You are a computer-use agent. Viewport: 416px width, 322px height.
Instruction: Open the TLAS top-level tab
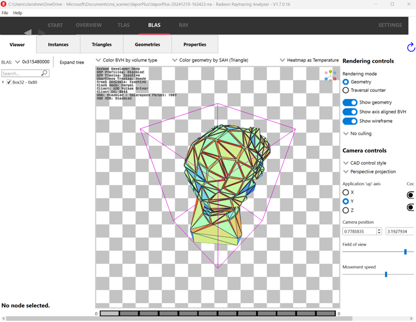(124, 25)
